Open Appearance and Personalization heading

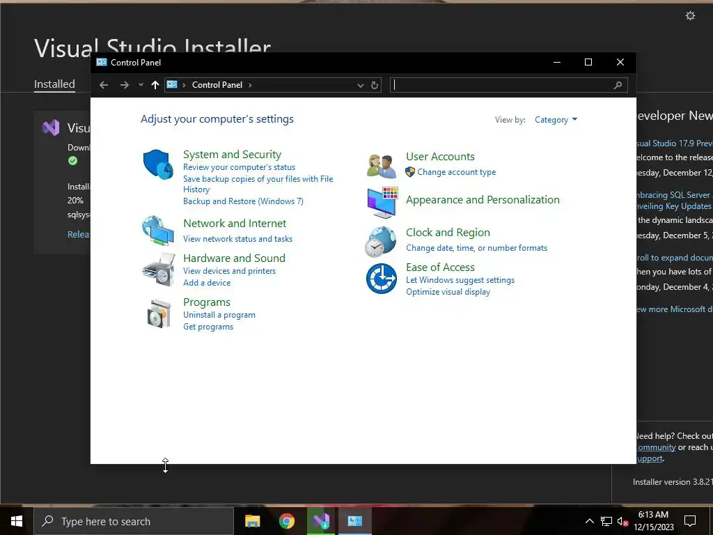point(483,200)
